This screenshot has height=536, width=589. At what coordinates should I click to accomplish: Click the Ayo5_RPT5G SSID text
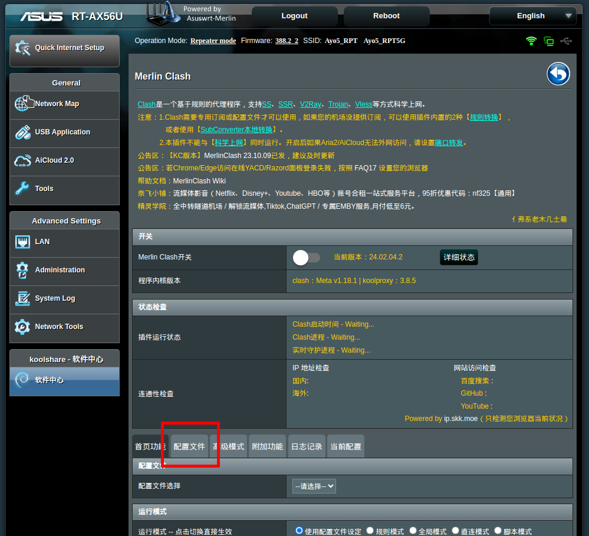[x=384, y=41]
